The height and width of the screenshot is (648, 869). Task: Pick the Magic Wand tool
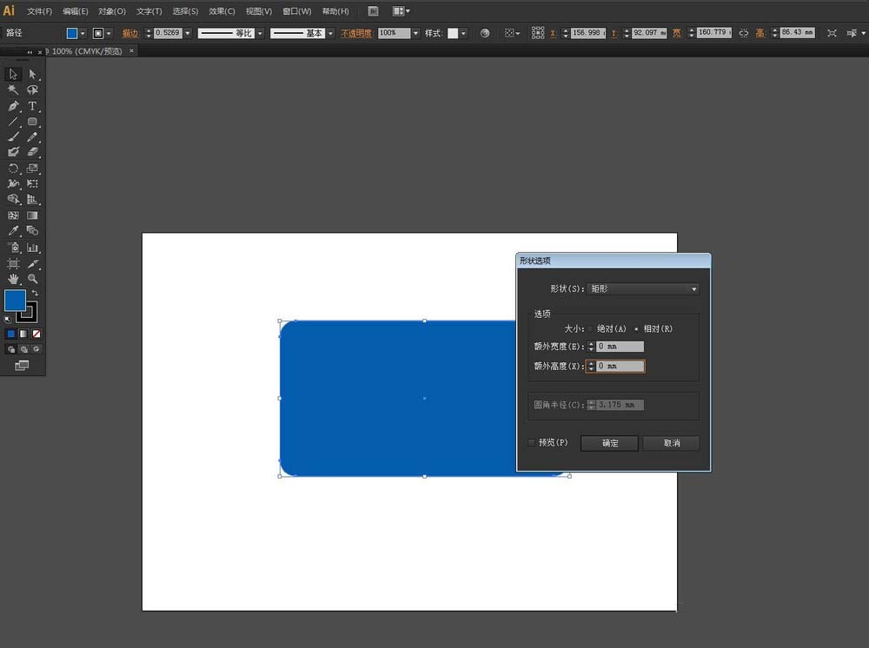pyautogui.click(x=13, y=89)
